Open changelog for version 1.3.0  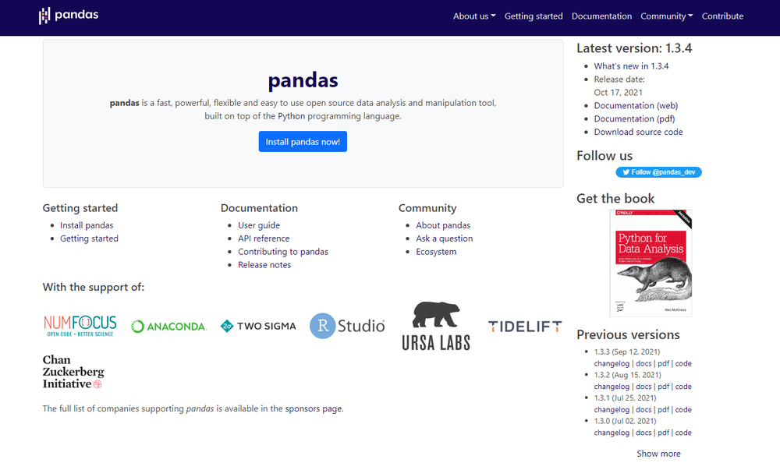[612, 433]
